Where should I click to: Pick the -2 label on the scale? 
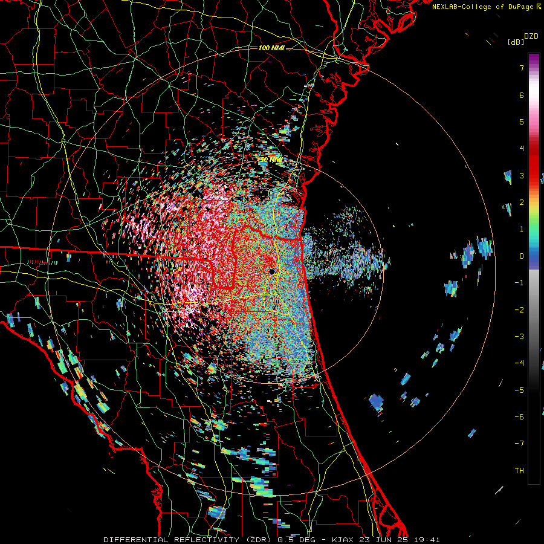click(519, 310)
